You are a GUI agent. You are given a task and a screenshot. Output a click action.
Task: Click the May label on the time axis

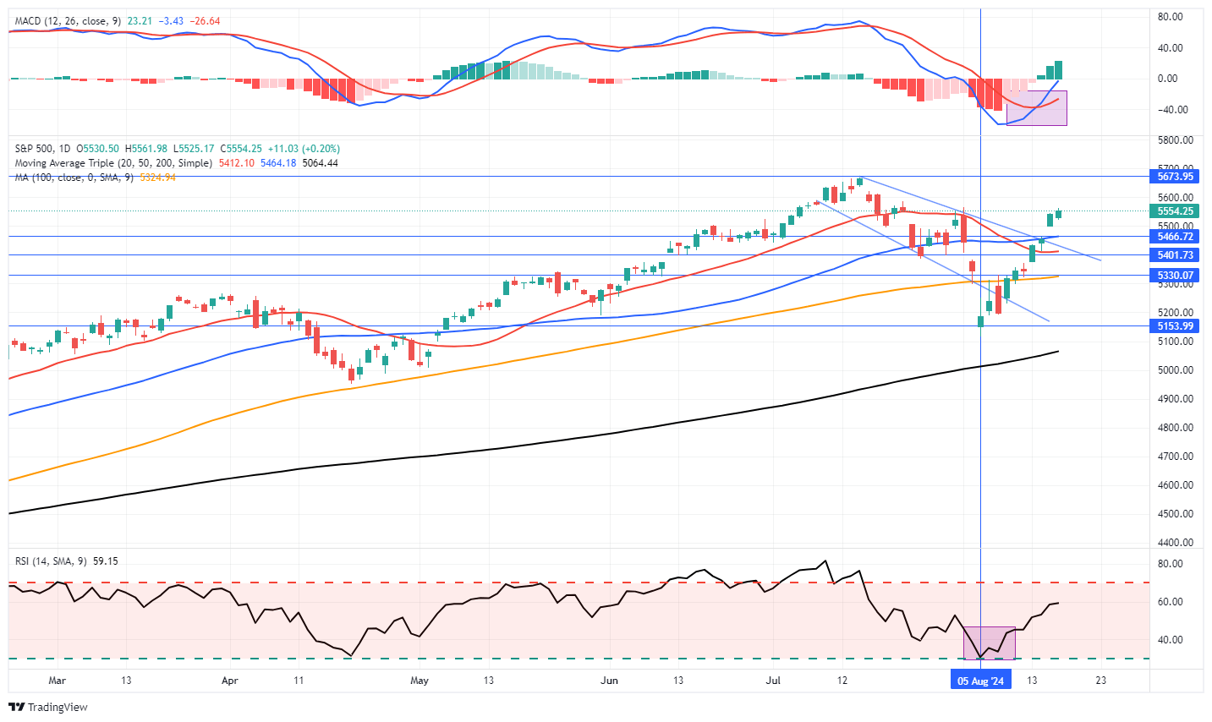tap(420, 680)
